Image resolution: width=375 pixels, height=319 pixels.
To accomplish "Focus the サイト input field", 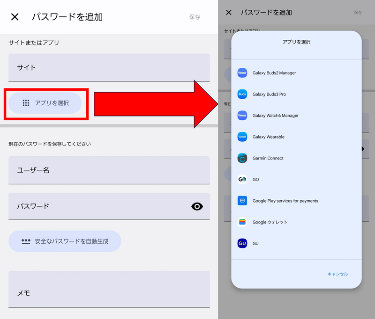I will coord(109,67).
